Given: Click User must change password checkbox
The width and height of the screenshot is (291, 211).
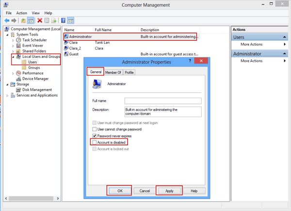Looking at the screenshot, I should (x=95, y=123).
